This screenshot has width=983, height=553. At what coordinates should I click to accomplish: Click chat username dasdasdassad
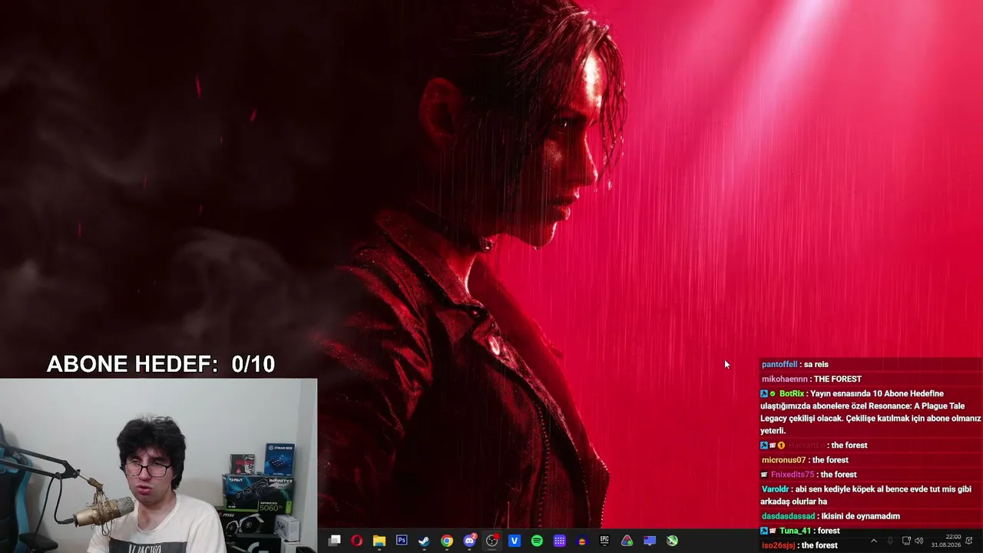(788, 516)
